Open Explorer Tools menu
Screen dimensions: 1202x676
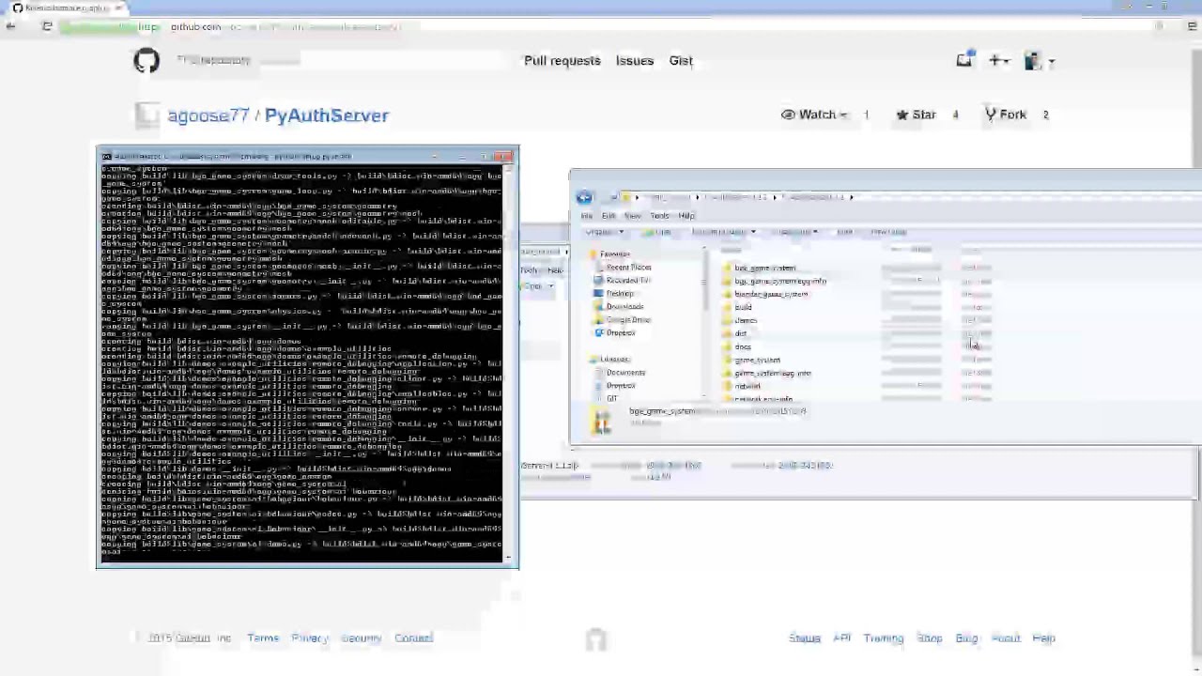pos(659,216)
